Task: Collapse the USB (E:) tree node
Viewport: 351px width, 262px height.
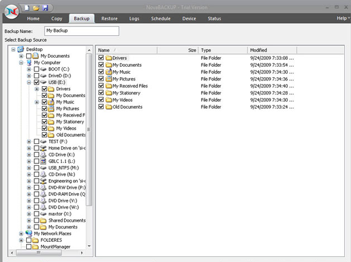Action: pyautogui.click(x=29, y=82)
